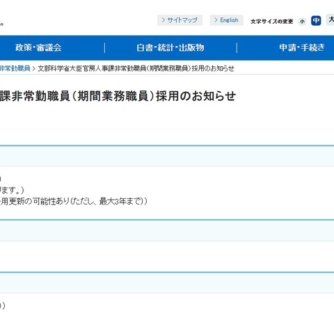Open 白書・統計・出版物 navigation menu
Screen dimensions: 334x334
point(170,48)
